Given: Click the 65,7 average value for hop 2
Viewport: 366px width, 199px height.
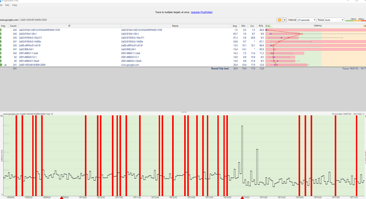Looking at the screenshot, I should click(x=235, y=34).
